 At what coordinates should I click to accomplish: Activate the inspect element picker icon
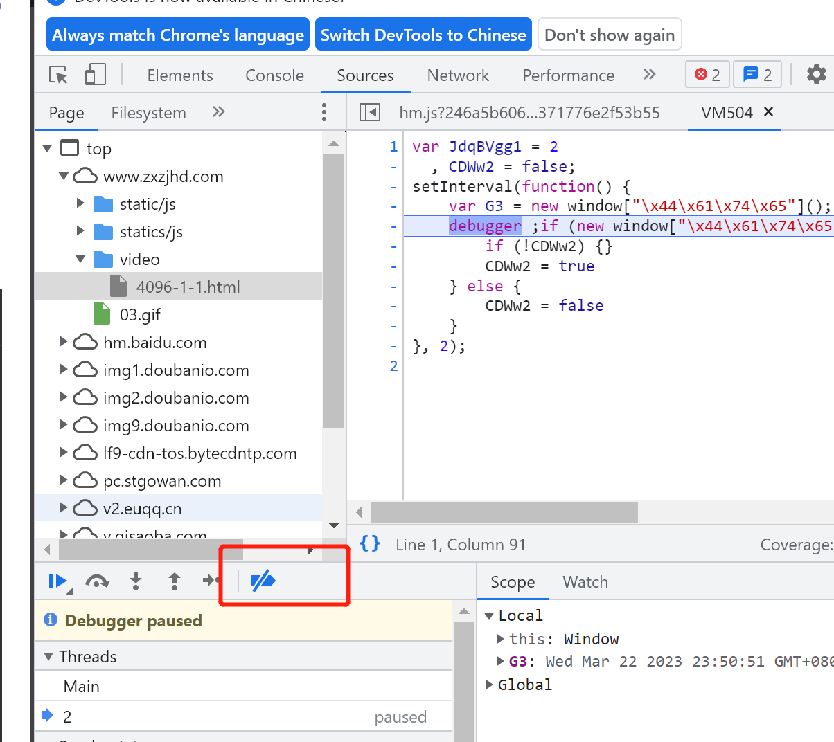click(59, 75)
